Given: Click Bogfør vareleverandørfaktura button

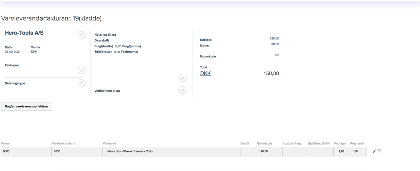Looking at the screenshot, I should coord(26,106).
